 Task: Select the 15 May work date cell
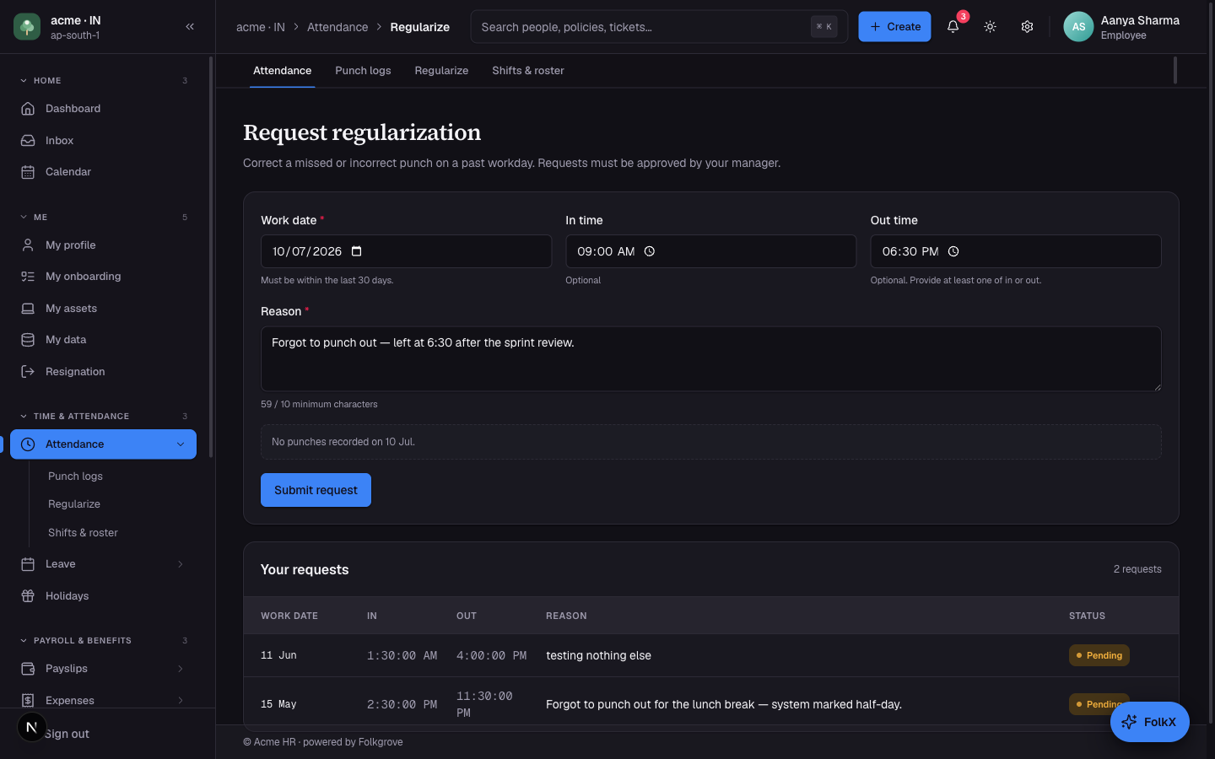coord(278,704)
